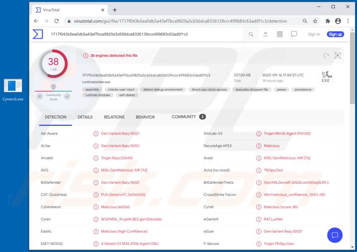Click the 'persistence' tag

click(303, 90)
